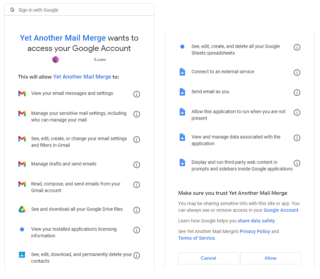Open info for Connect to an external service
The height and width of the screenshot is (279, 320).
(x=297, y=73)
